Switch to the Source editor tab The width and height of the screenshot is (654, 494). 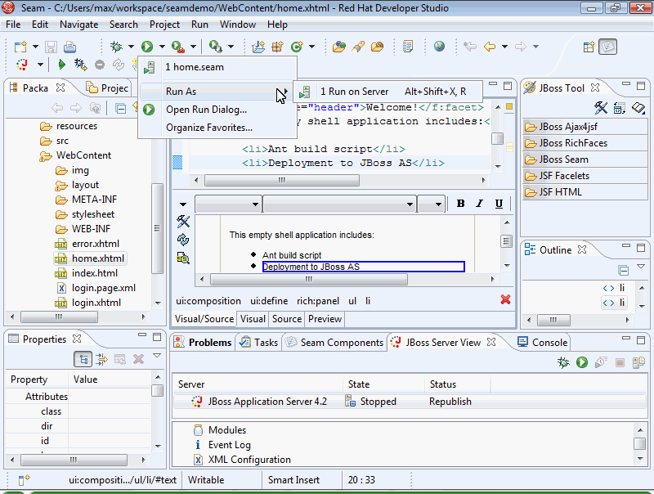coord(287,319)
